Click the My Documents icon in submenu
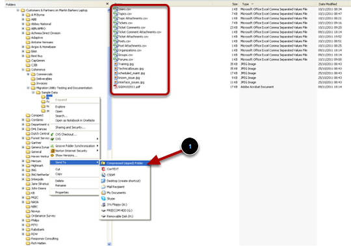Screen dimensions: 351x246 [x=103, y=193]
